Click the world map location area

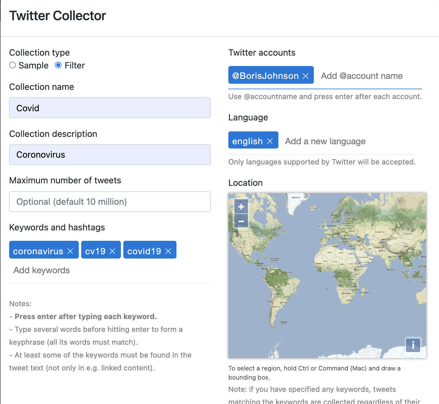pos(327,276)
